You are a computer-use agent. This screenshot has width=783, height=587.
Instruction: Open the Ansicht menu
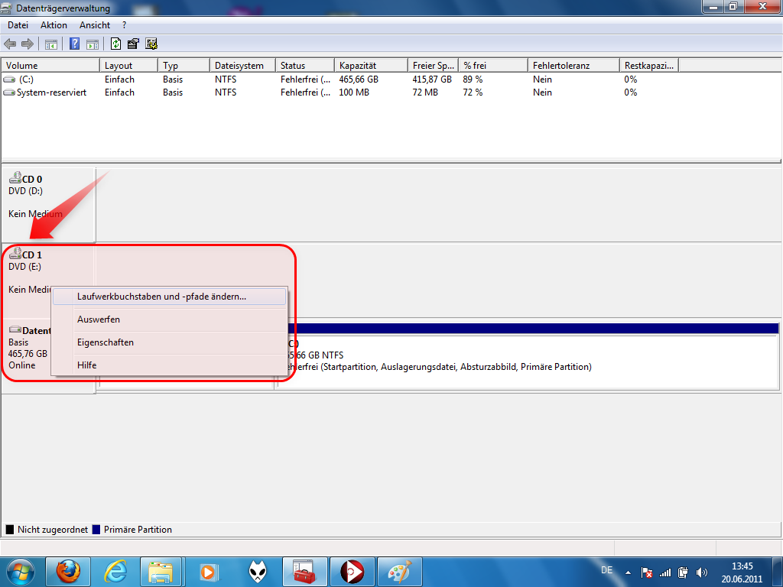(95, 25)
